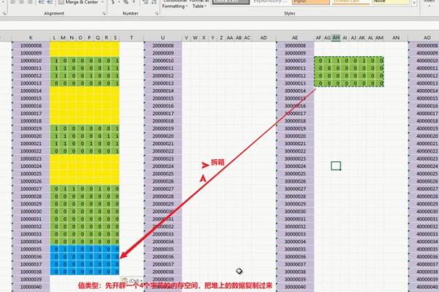Select column AN header
Image resolution: width=439 pixels, height=292 pixels.
(x=396, y=37)
